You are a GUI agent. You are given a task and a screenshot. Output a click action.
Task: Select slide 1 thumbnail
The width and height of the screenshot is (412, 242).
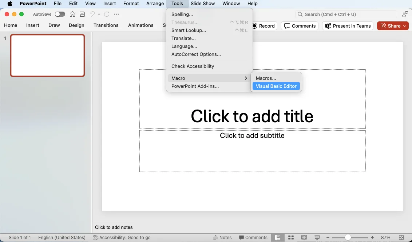(48, 56)
